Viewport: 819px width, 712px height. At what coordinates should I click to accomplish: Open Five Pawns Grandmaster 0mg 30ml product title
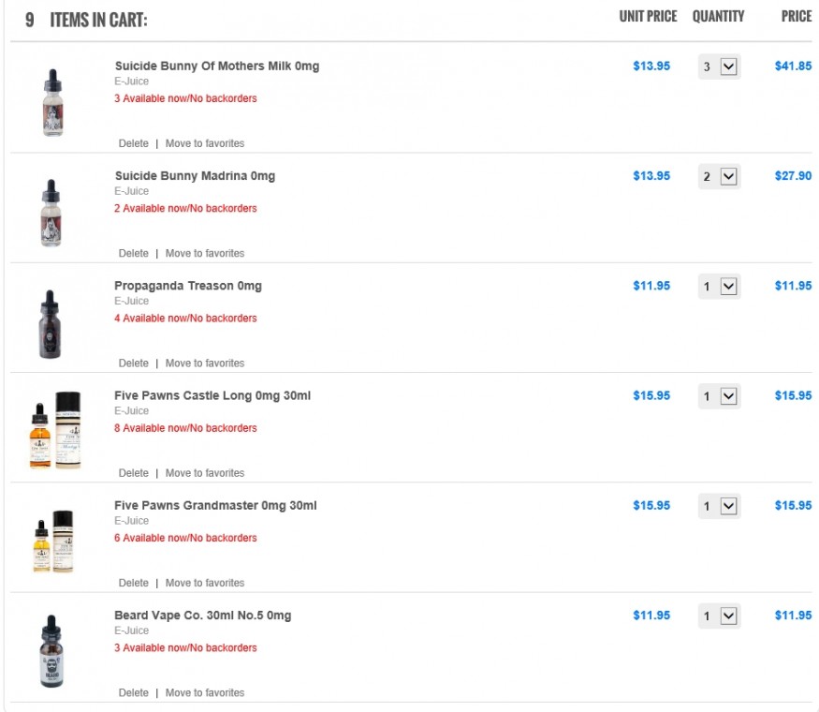tap(215, 506)
